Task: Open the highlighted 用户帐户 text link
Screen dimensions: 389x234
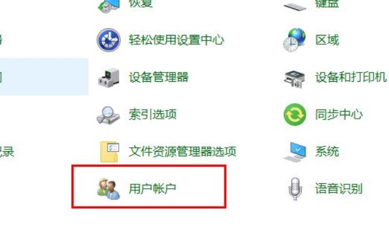Action: click(153, 189)
